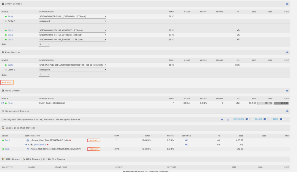Click the blue icon in Pool Devices header
Screen dimensions: 297x172
(x=287, y=52)
